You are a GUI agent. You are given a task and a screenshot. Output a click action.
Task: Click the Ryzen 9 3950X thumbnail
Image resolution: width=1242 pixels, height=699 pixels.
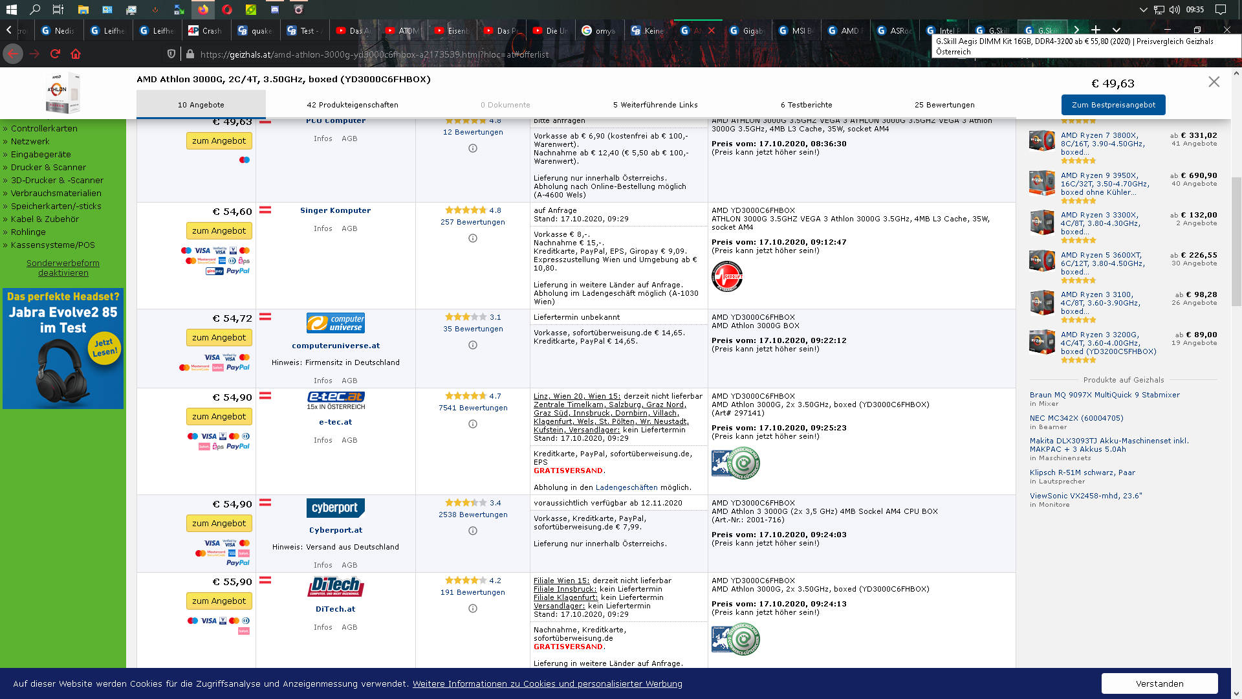[1041, 183]
